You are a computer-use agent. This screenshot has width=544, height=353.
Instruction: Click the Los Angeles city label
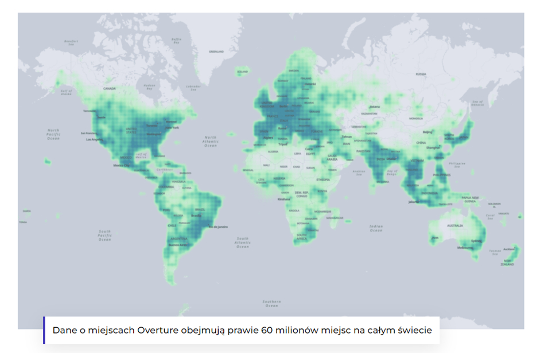[93, 139]
